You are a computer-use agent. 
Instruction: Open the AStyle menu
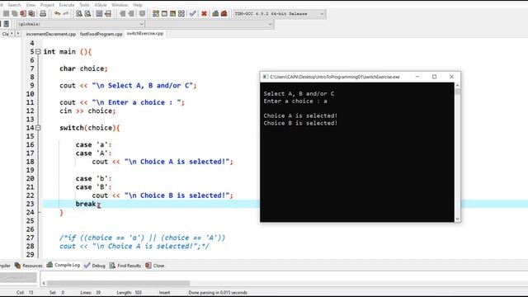[x=101, y=5]
